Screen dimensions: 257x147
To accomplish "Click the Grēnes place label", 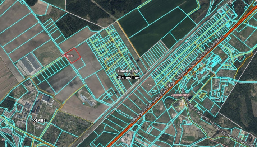I will 67,56.
